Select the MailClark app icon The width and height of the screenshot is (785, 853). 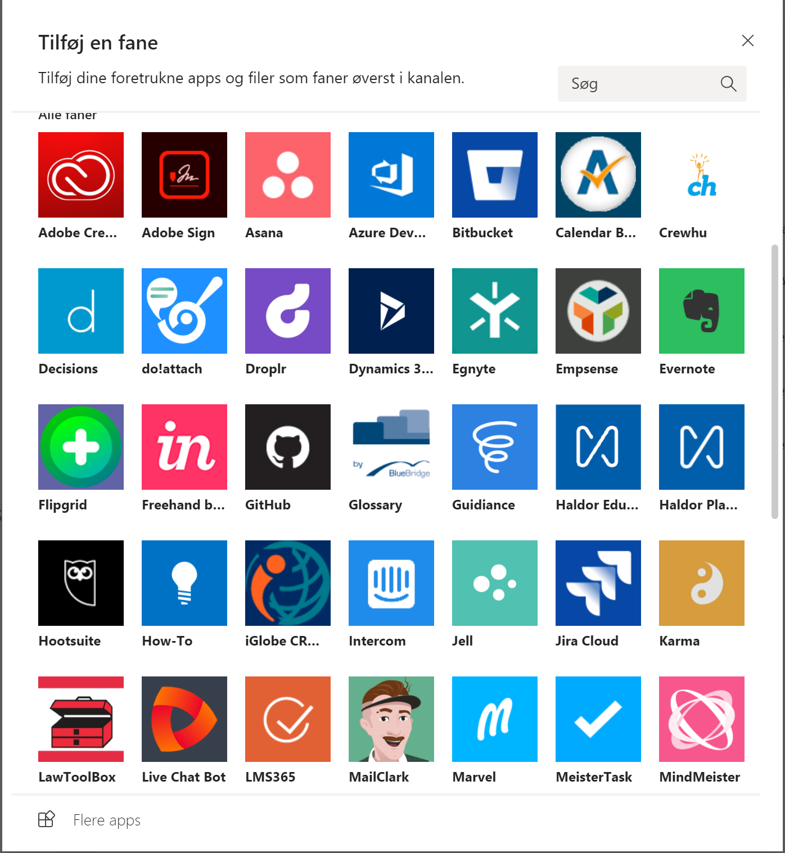coord(391,719)
